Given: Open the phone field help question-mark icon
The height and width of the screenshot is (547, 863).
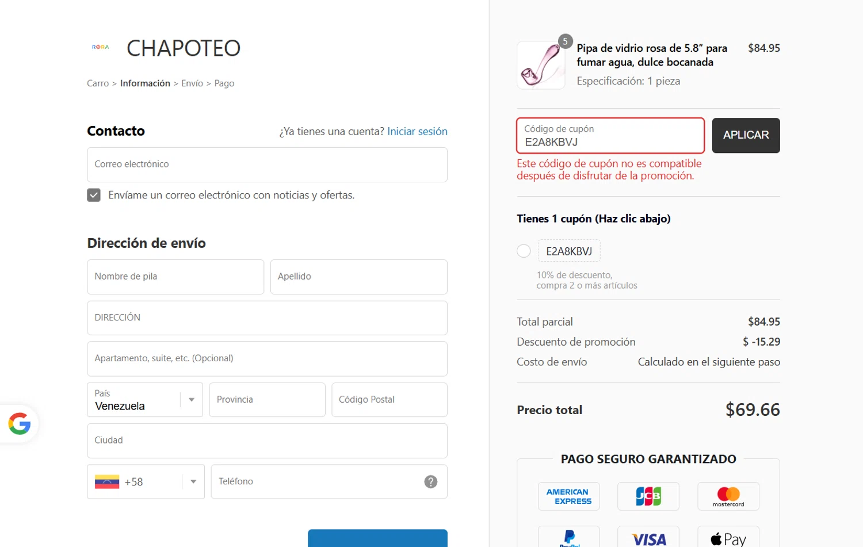Looking at the screenshot, I should pyautogui.click(x=431, y=481).
